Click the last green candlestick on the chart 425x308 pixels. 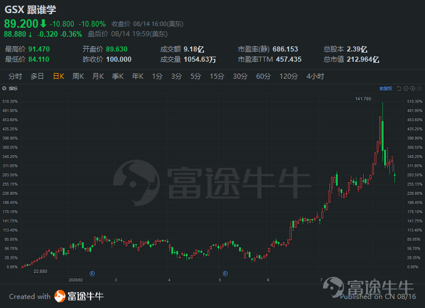click(394, 177)
